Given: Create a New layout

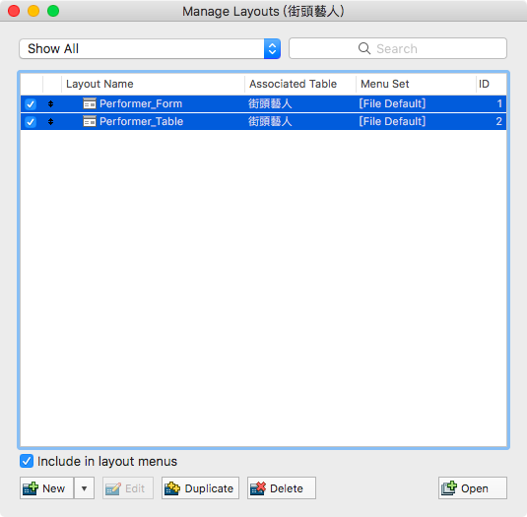Looking at the screenshot, I should (46, 488).
